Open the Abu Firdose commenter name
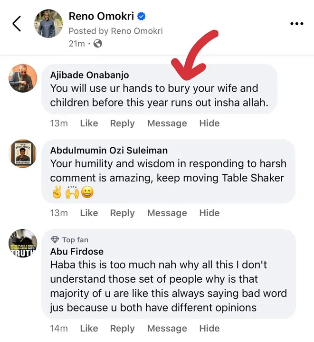Screen dimensions: 314x342 76,251
